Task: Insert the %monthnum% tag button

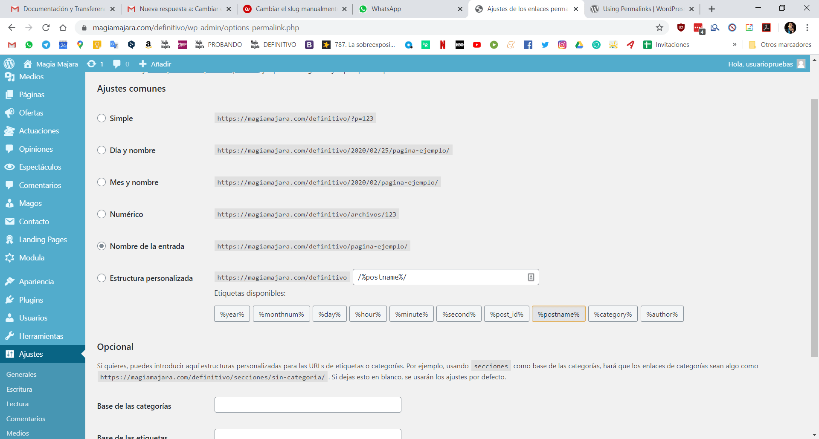Action: tap(282, 314)
